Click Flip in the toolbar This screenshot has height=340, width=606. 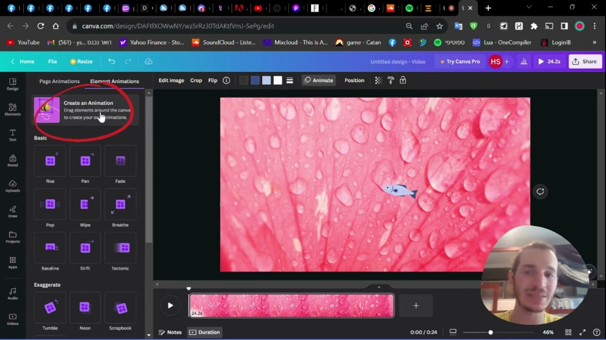tap(213, 80)
